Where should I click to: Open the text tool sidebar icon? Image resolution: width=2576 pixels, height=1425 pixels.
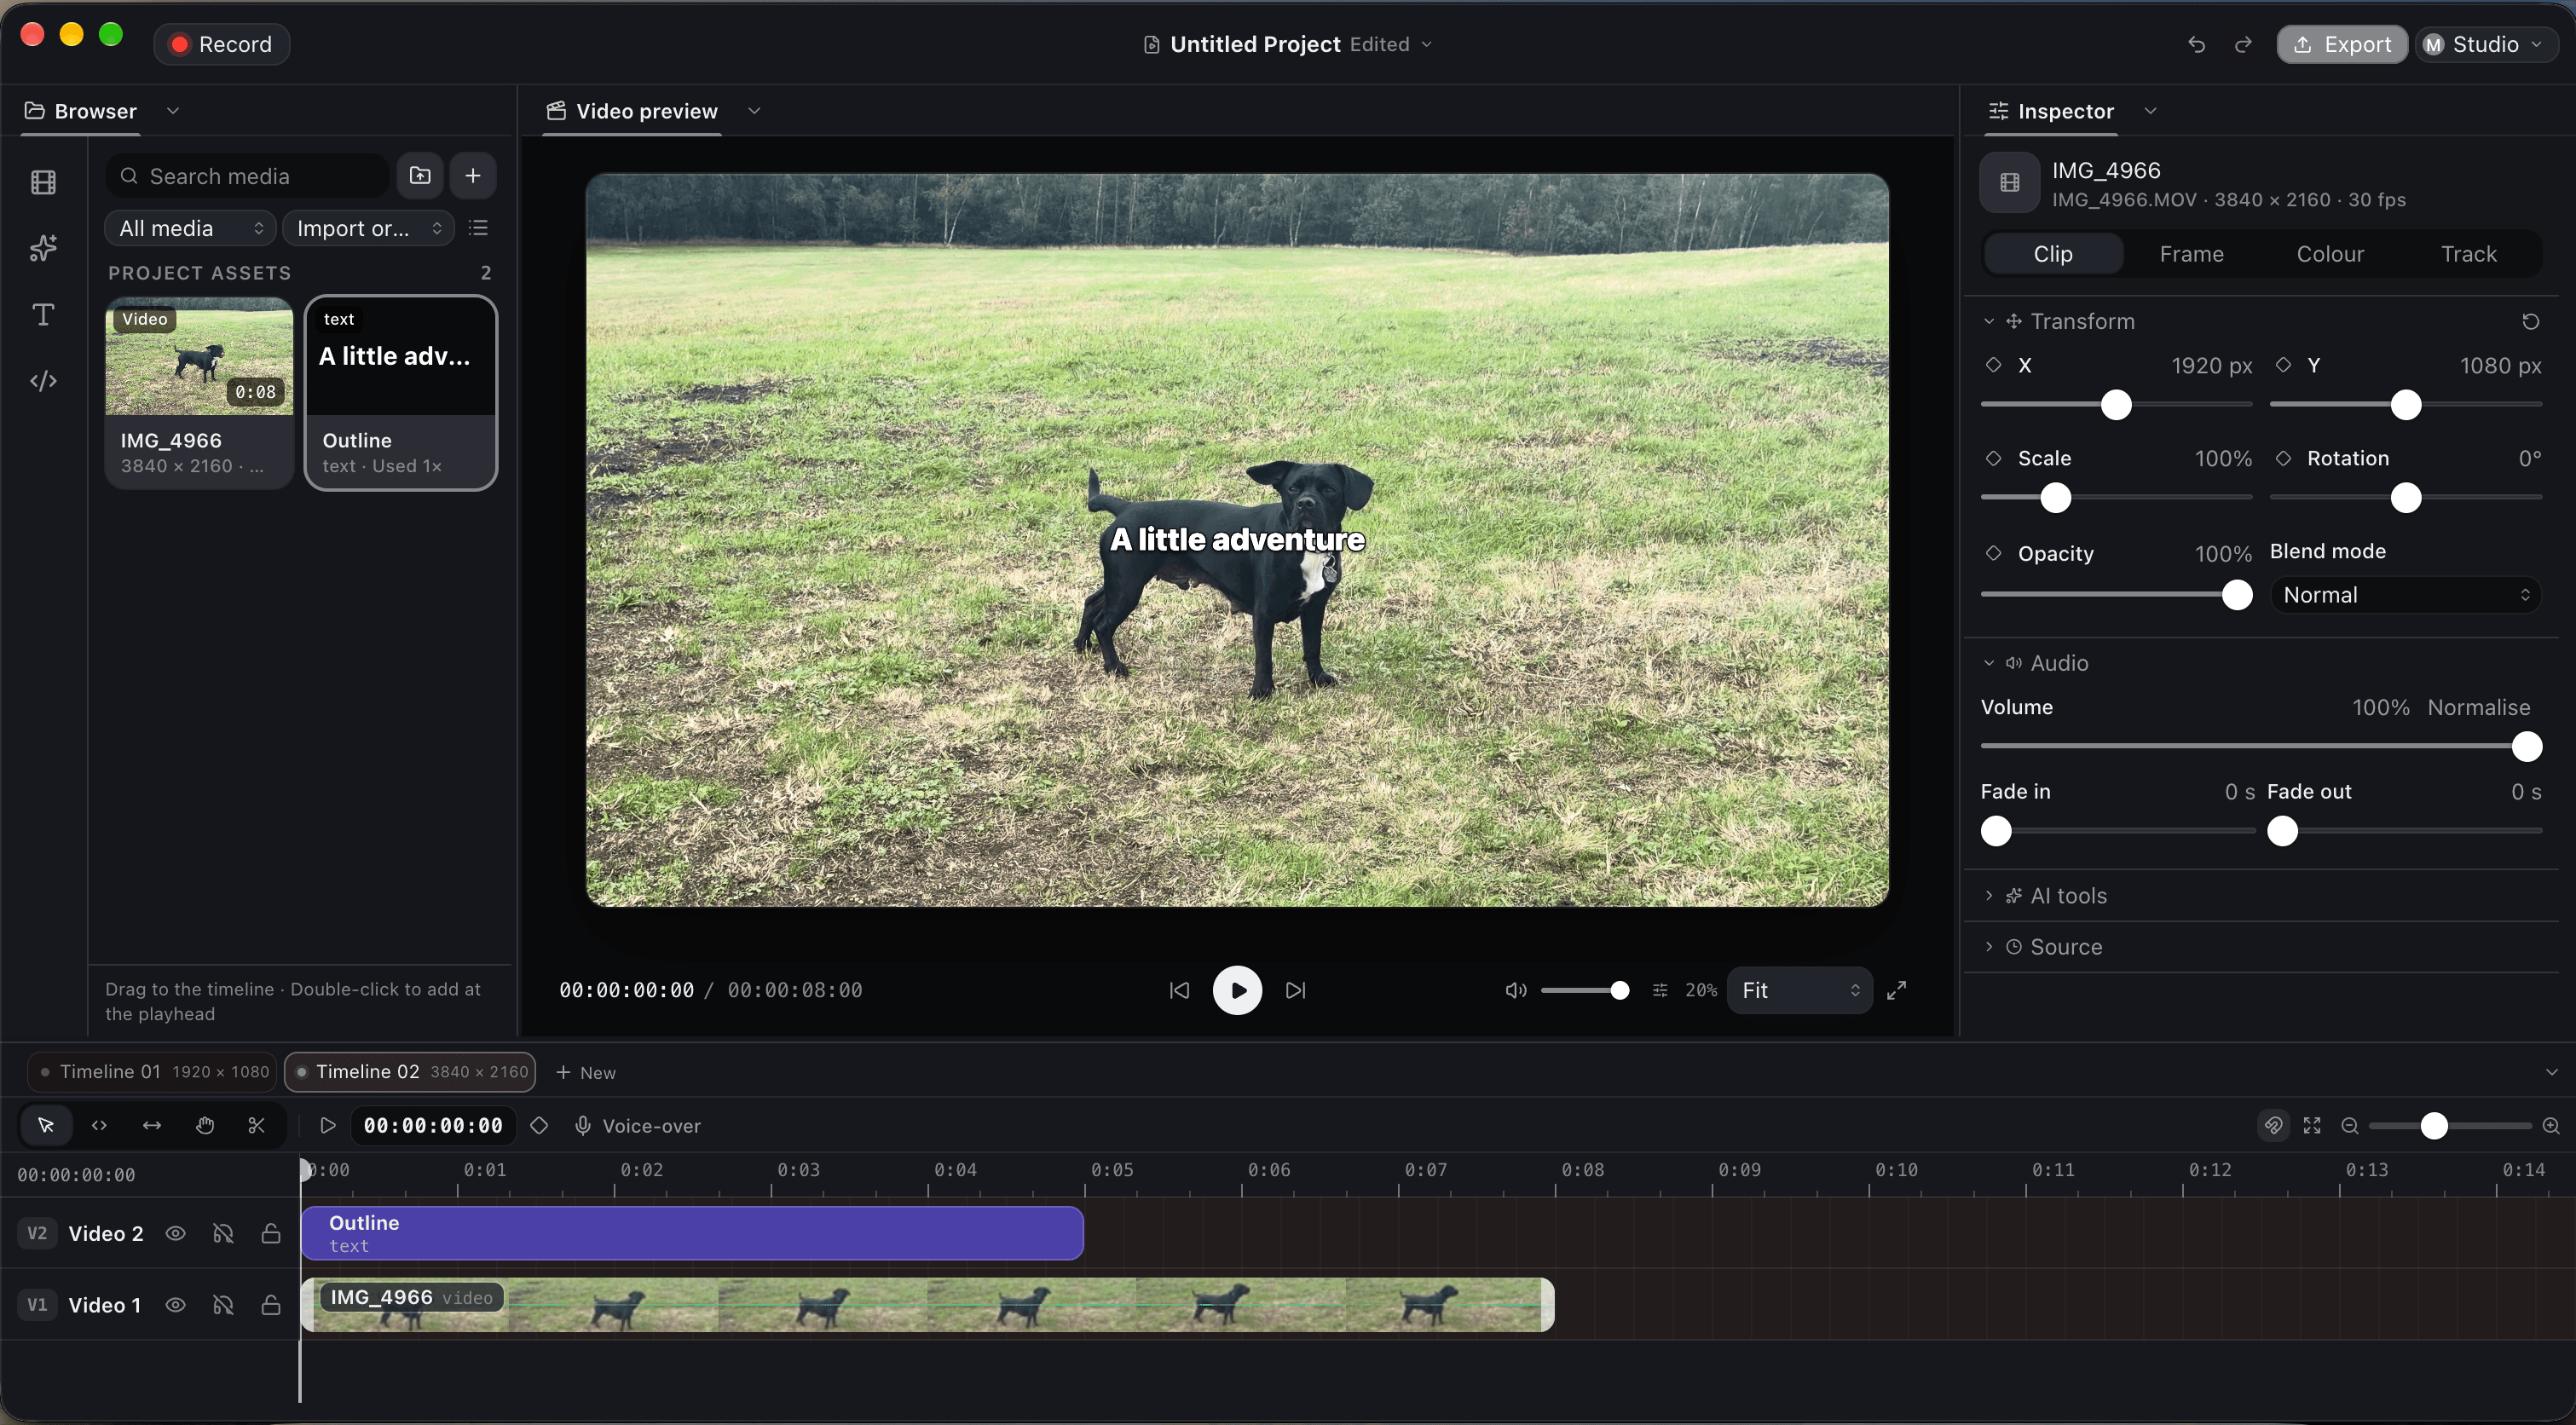tap(43, 315)
